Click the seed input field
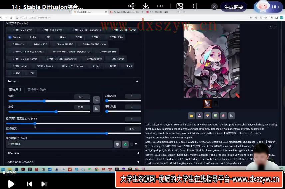285x189 pixels. point(59,144)
